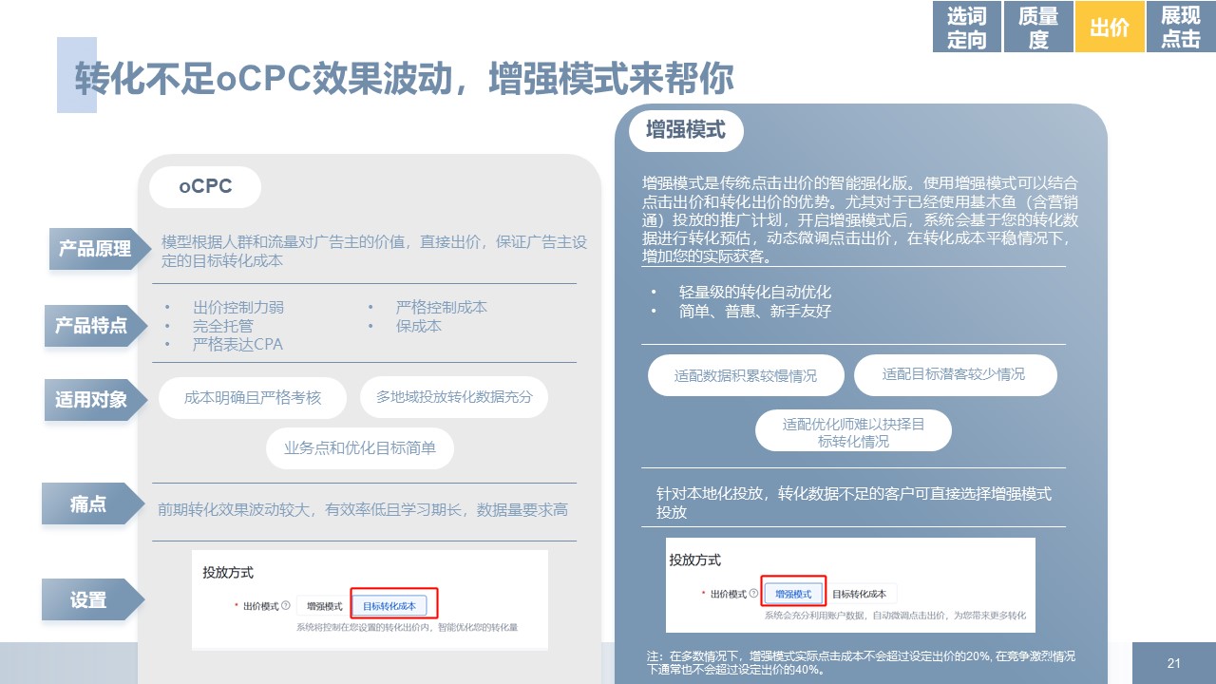Click the 适配目标潜客较少情况 pill
Screen dimensions: 1216x684
click(x=954, y=374)
